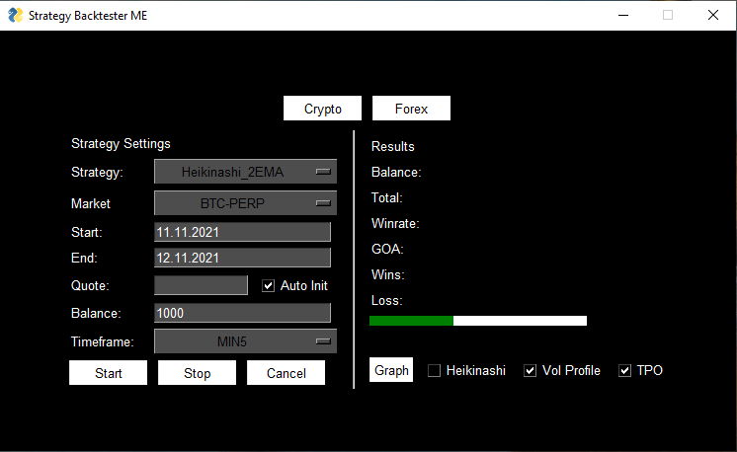Disable the Vol Profile checkbox
Image resolution: width=737 pixels, height=452 pixels.
[531, 370]
